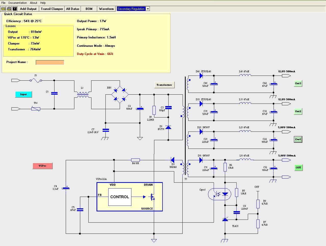
Task: Click the BR1 bridge rectifier symbol
Action: click(x=120, y=94)
